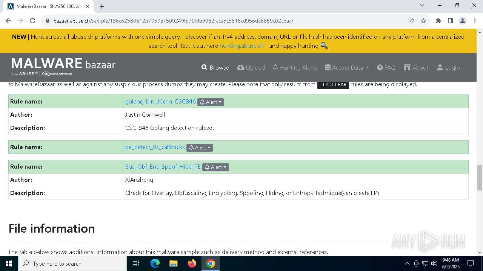Expand Alert dropdown for golang_bin_JCorn_CSC846
The height and width of the screenshot is (271, 483).
[211, 102]
